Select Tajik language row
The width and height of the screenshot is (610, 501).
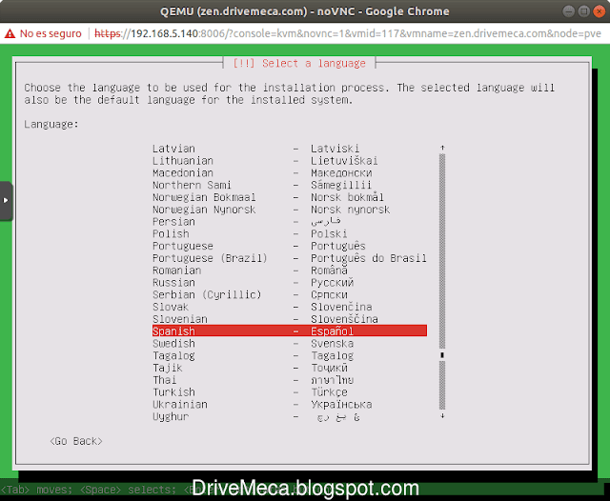(x=290, y=368)
